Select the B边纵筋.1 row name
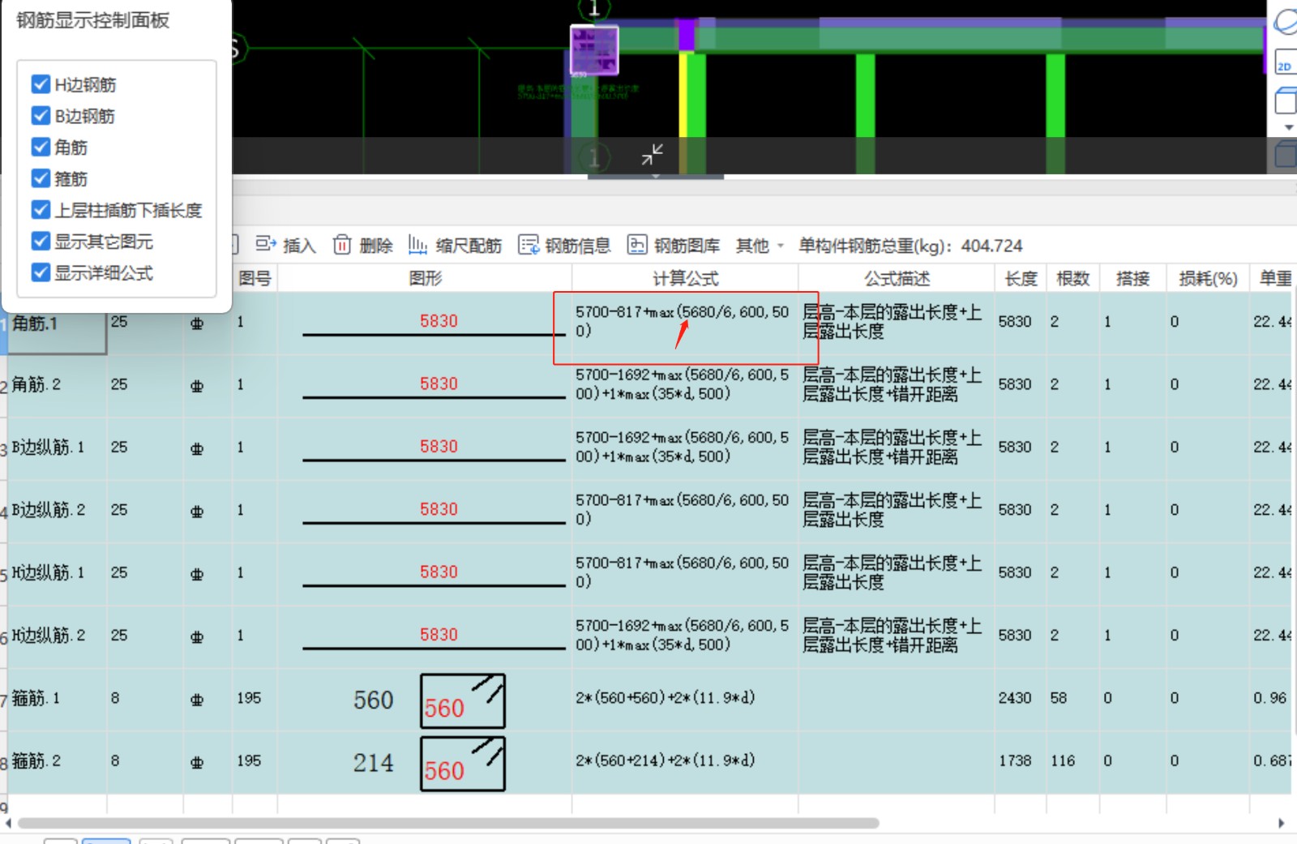Image resolution: width=1297 pixels, height=844 pixels. pyautogui.click(x=57, y=448)
